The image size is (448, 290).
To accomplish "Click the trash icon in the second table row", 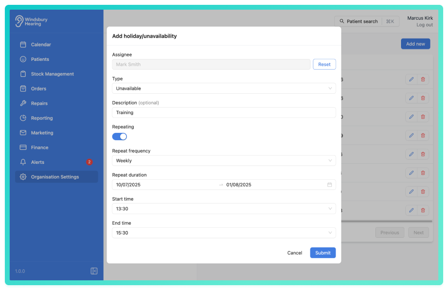I will (423, 98).
